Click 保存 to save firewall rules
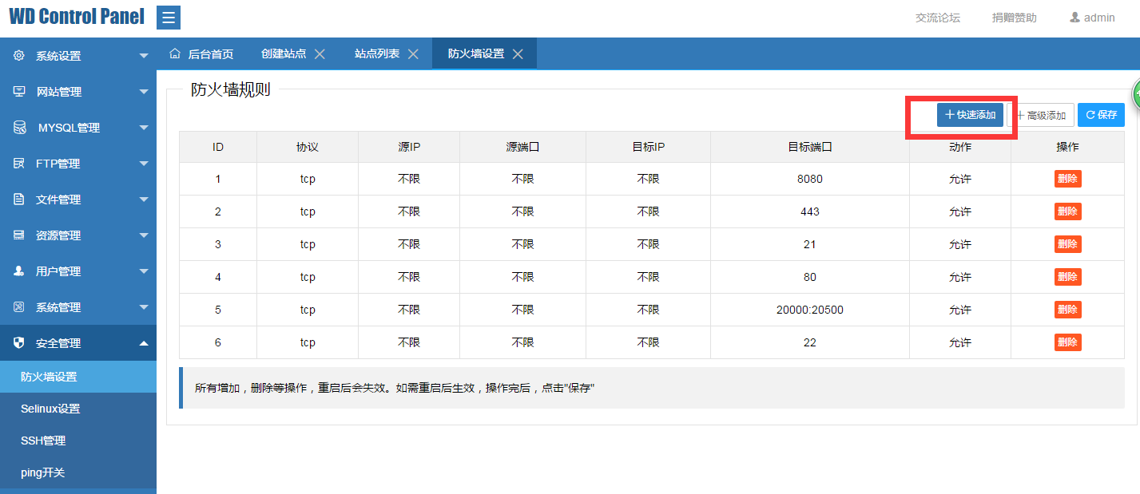Viewport: 1140px width, 494px height. click(1101, 114)
